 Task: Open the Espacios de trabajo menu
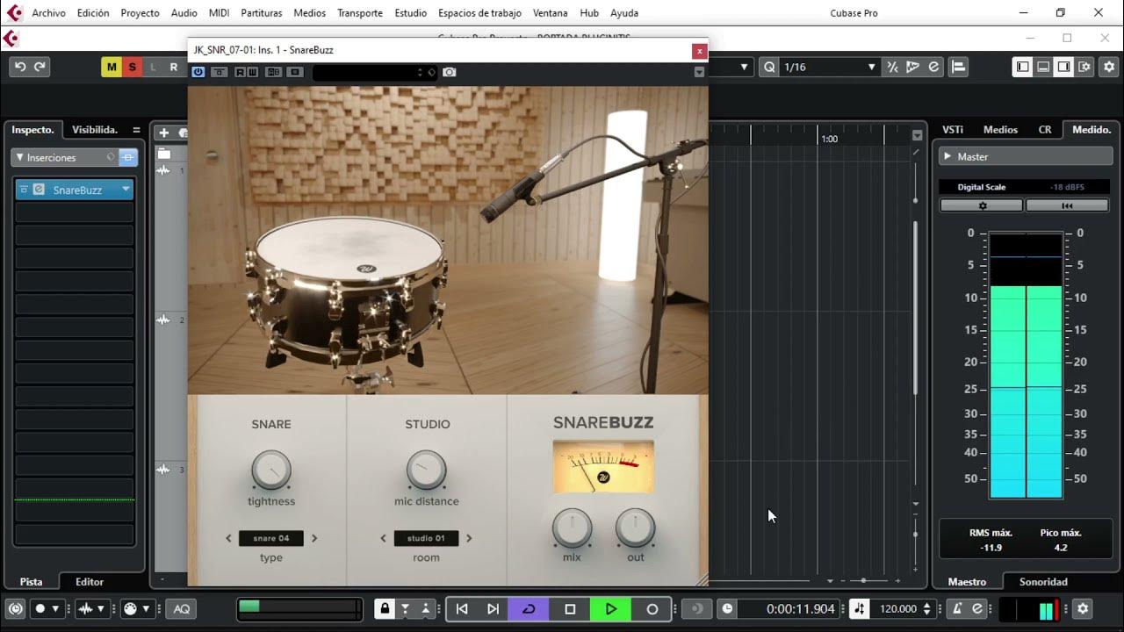[479, 13]
